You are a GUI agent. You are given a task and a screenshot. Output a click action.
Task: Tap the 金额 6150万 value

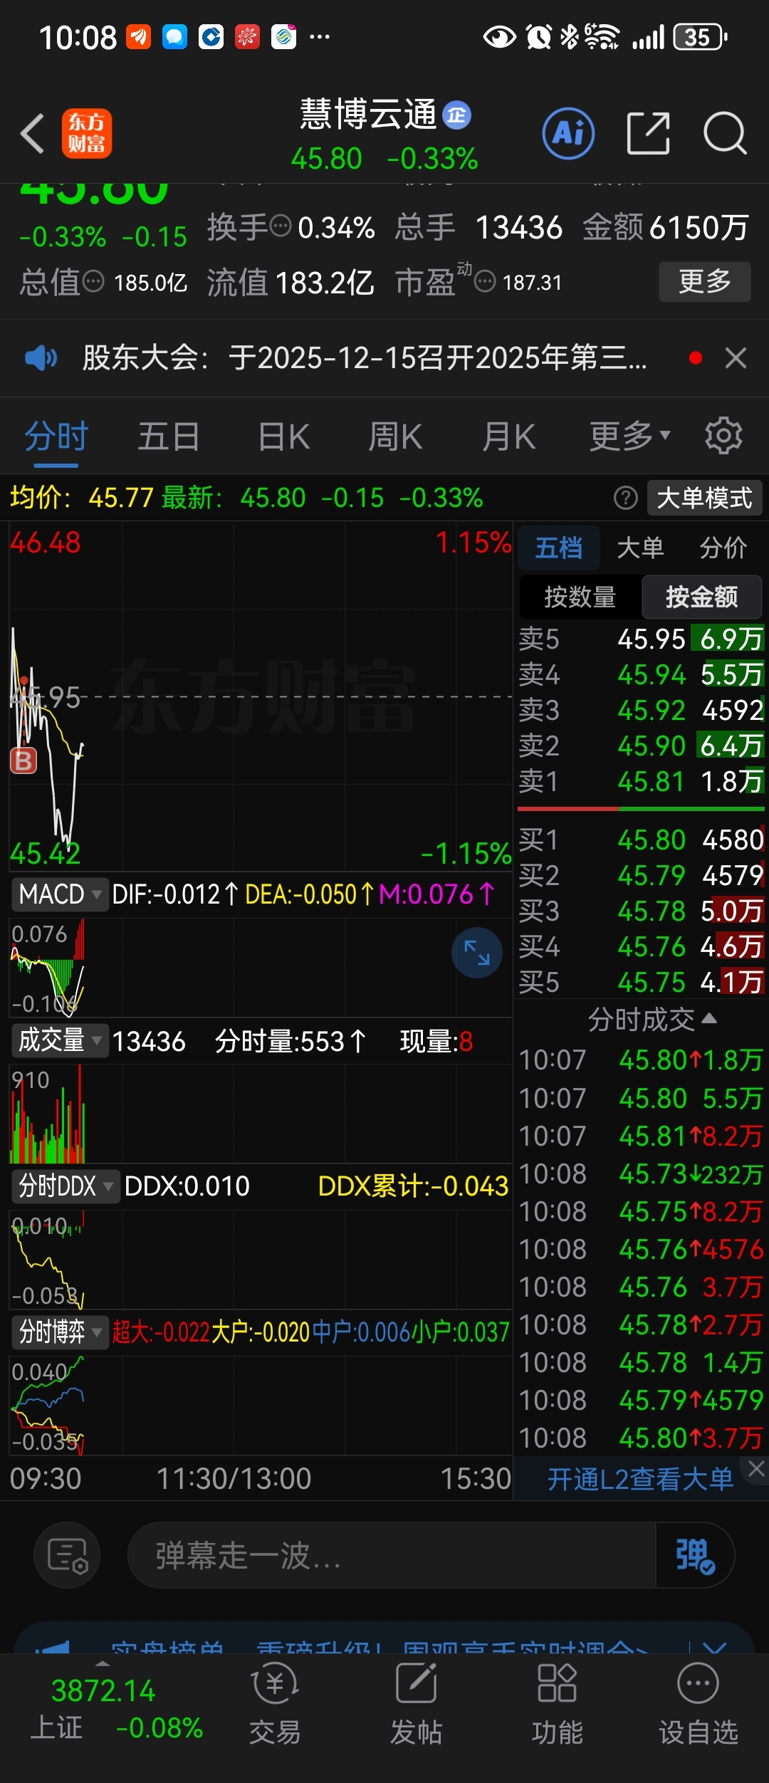[699, 228]
